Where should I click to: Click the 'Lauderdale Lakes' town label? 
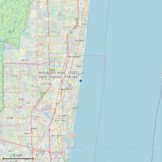click(x=35, y=118)
